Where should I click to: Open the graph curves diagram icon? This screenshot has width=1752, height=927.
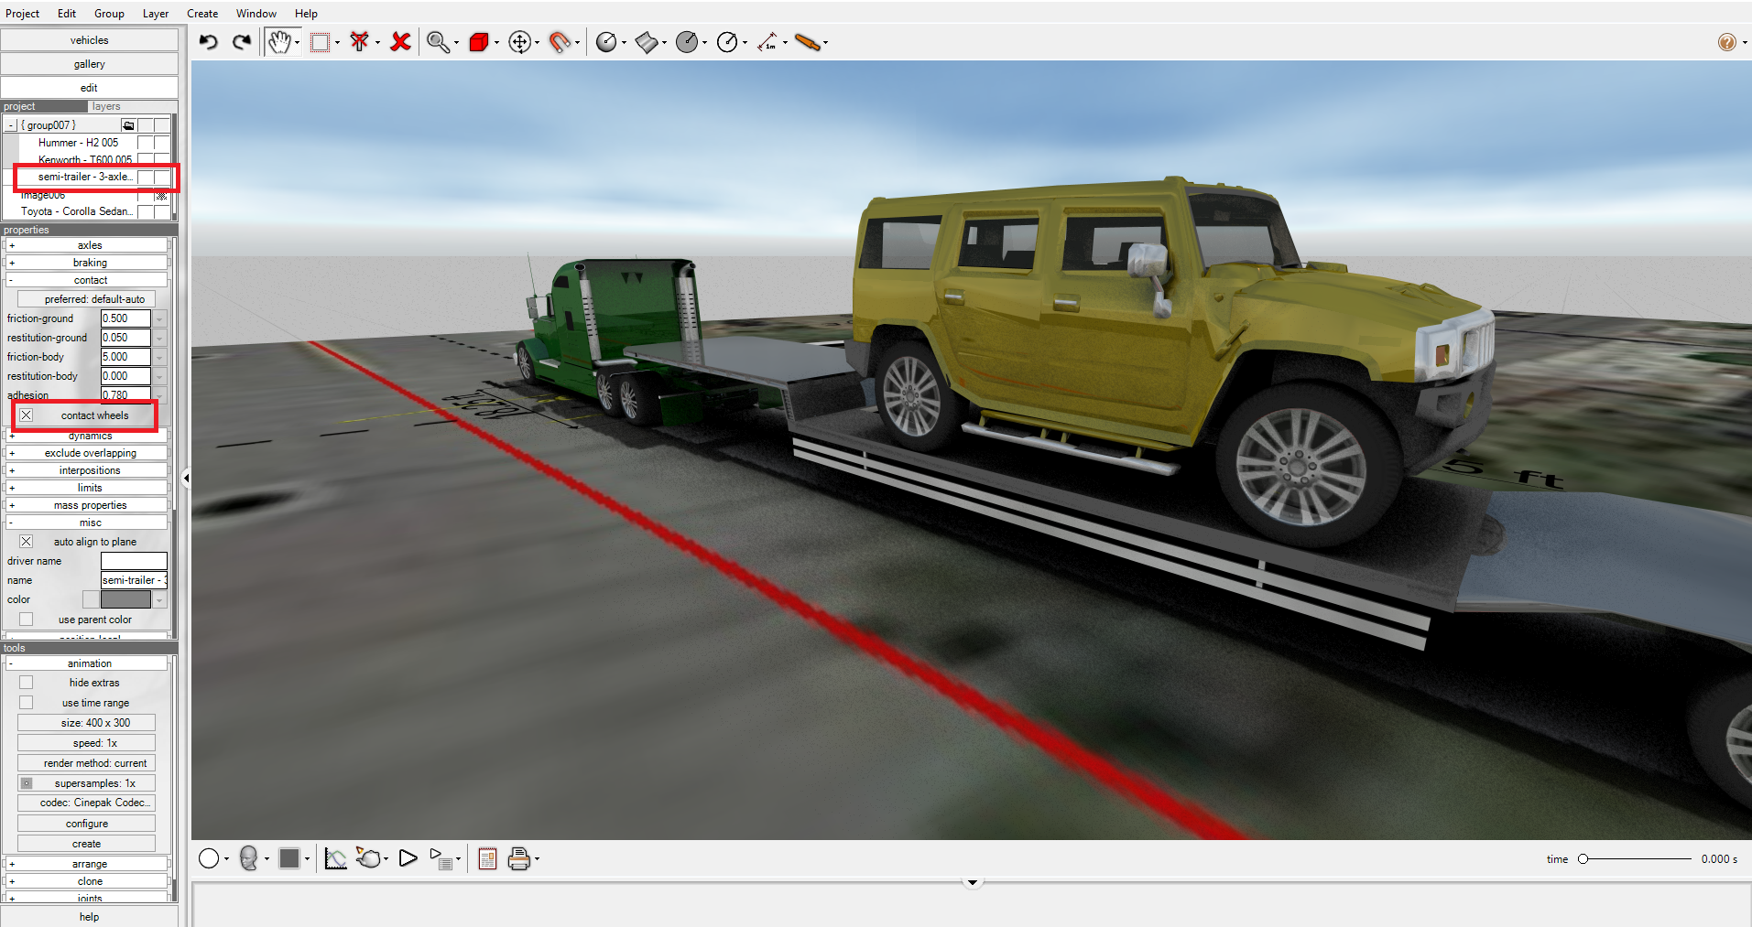click(x=336, y=858)
